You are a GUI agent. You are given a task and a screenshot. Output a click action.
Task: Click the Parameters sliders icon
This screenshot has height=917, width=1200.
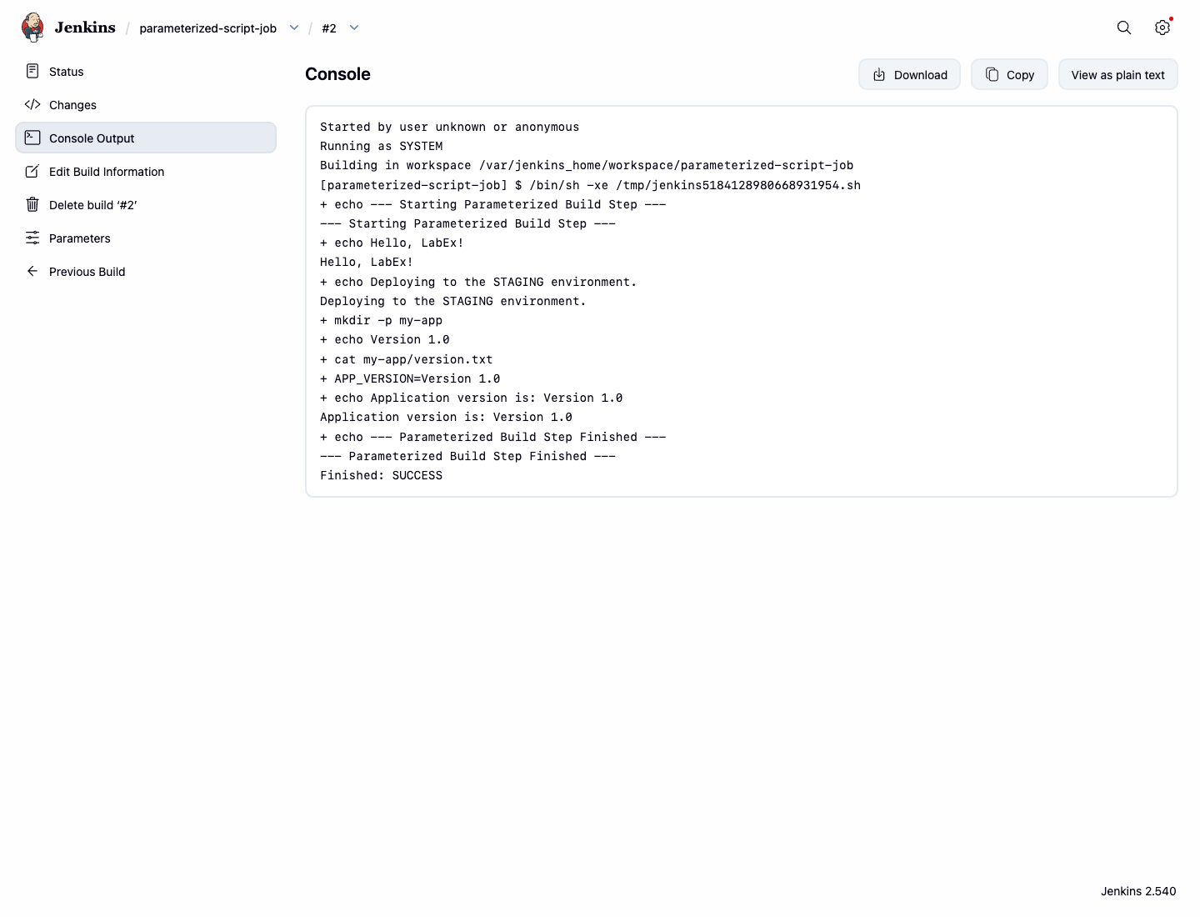coord(32,238)
